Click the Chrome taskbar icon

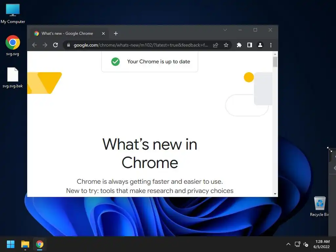[x=40, y=244]
